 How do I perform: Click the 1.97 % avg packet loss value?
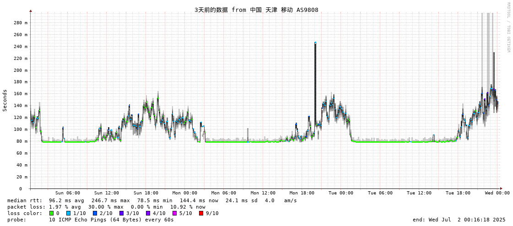pyautogui.click(x=66, y=207)
